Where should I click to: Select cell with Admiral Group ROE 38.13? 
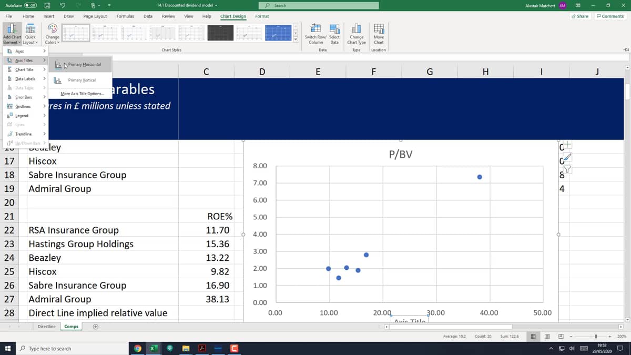pos(206,299)
